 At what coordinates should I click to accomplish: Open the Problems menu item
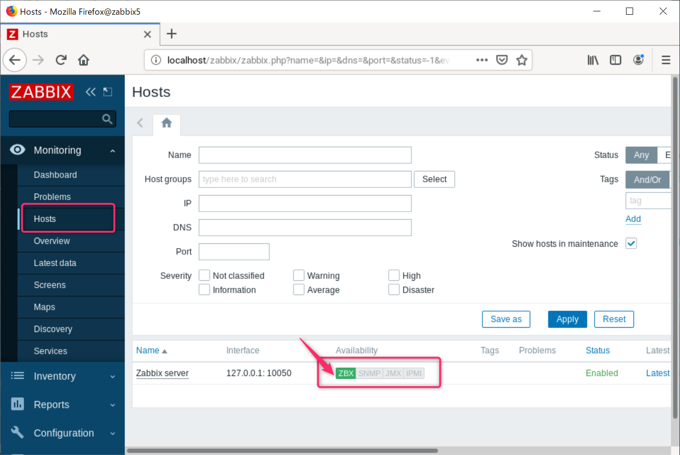click(x=71, y=197)
